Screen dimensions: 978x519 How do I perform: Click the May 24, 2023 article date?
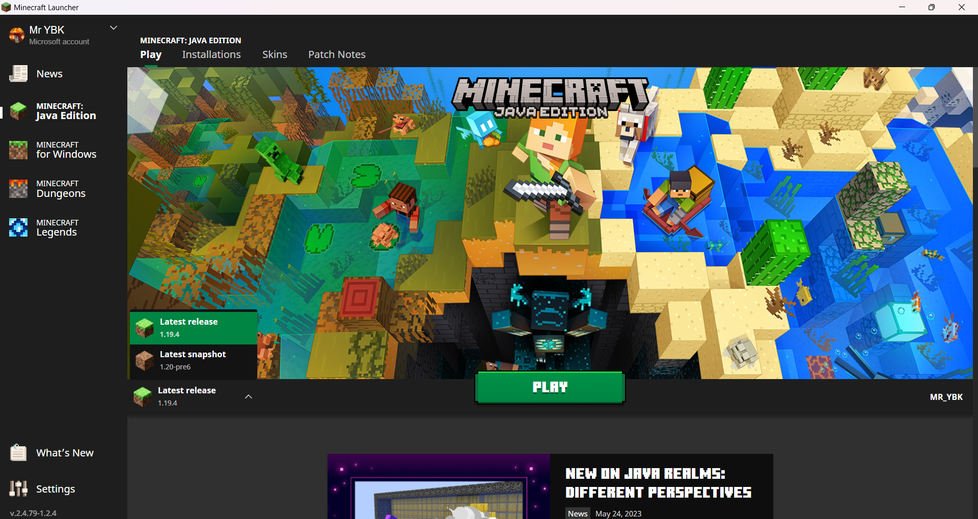[x=618, y=513]
